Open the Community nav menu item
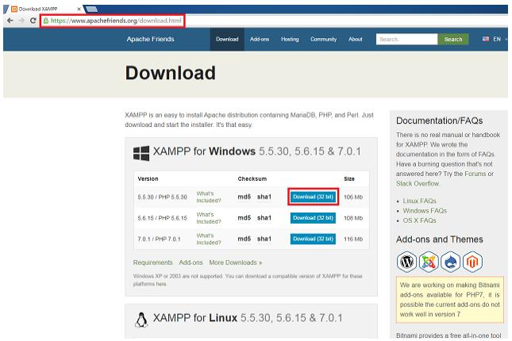This screenshot has width=512, height=341. (323, 39)
